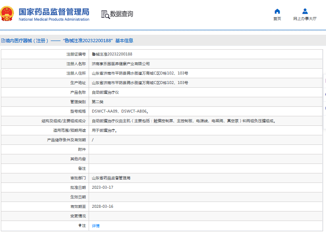Click the 有效期至 label
The height and width of the screenshot is (233, 326).
pyautogui.click(x=78, y=207)
